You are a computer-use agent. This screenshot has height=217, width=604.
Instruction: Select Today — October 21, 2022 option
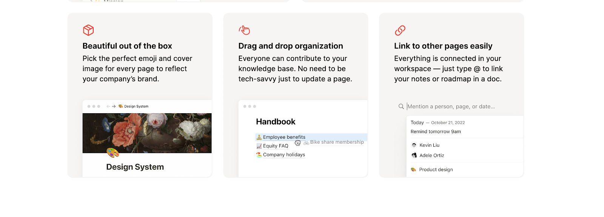(x=438, y=123)
